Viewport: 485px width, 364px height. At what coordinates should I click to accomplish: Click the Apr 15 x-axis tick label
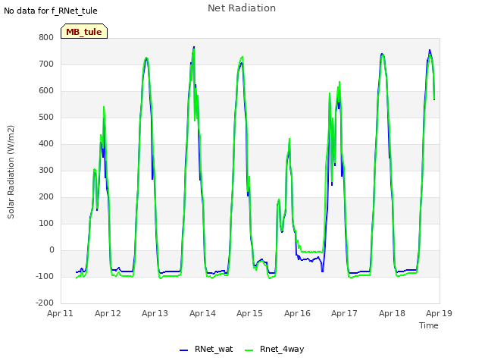pyautogui.click(x=249, y=313)
